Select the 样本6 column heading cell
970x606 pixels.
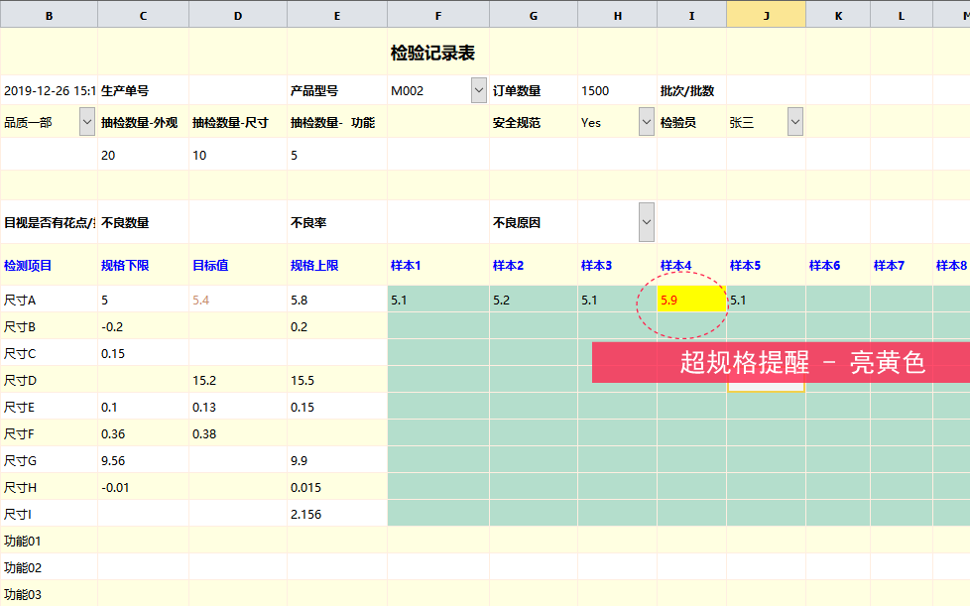[837, 266]
